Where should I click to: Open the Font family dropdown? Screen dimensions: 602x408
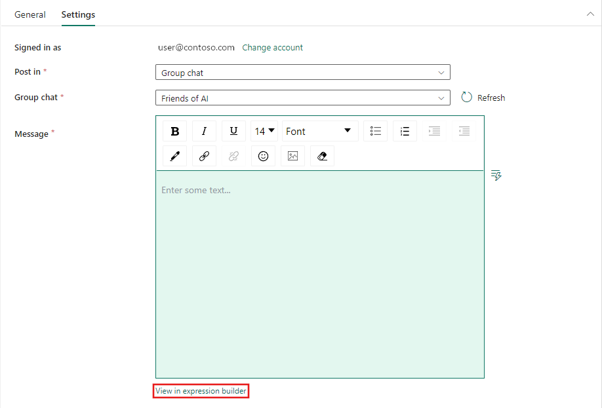[320, 131]
